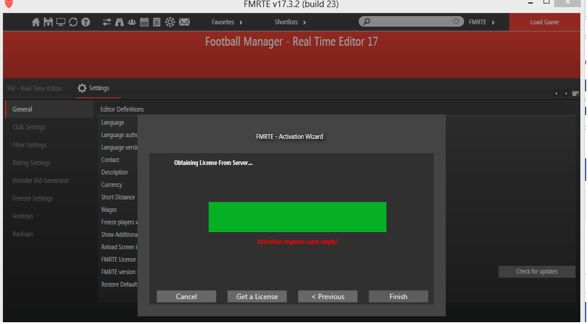This screenshot has width=588, height=324.
Task: Switch to the Settings tab
Action: pyautogui.click(x=94, y=88)
